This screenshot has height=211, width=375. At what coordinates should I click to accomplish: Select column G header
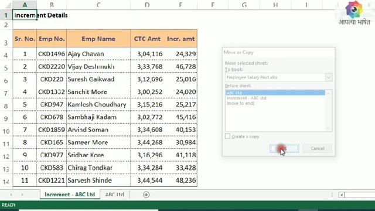[244, 5]
